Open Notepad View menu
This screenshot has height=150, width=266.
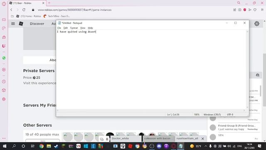[x=83, y=28]
